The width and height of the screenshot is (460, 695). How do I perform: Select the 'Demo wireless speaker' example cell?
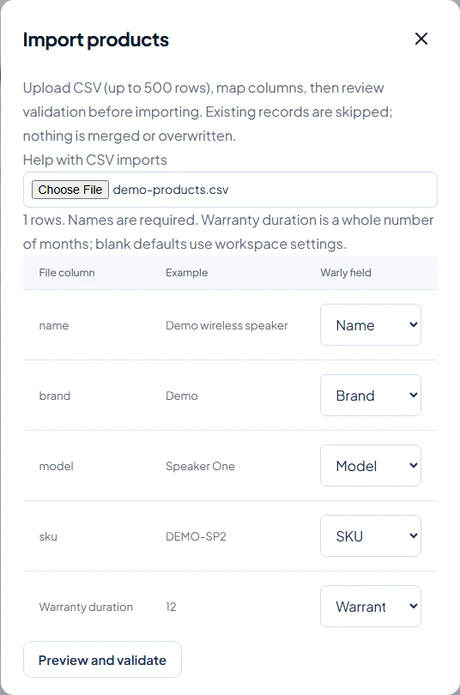coord(227,325)
